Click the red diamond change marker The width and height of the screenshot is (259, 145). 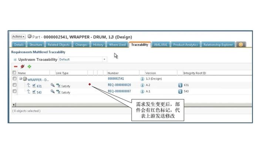coord(90,84)
